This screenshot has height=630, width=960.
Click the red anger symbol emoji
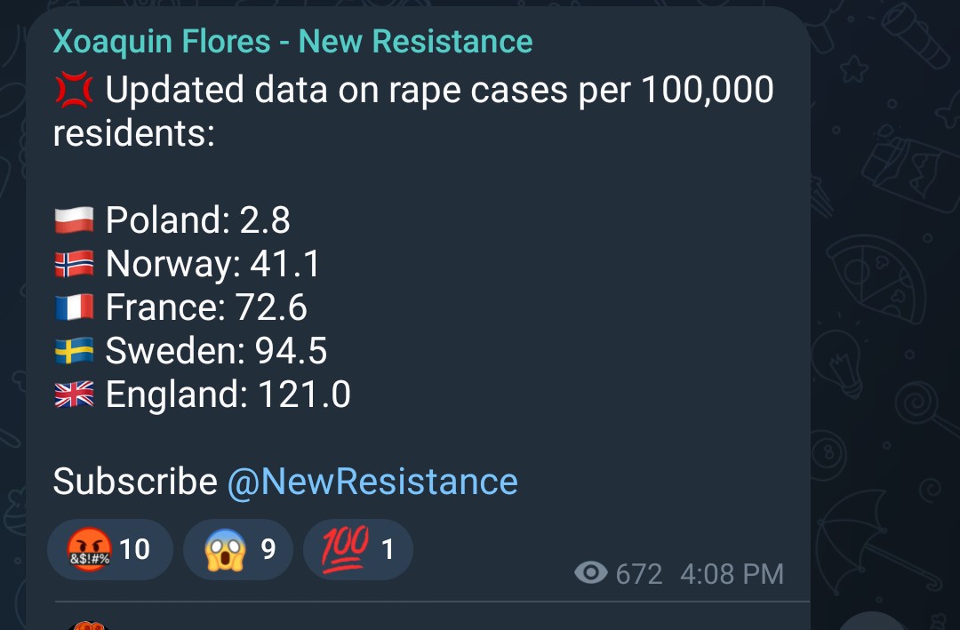(x=74, y=90)
